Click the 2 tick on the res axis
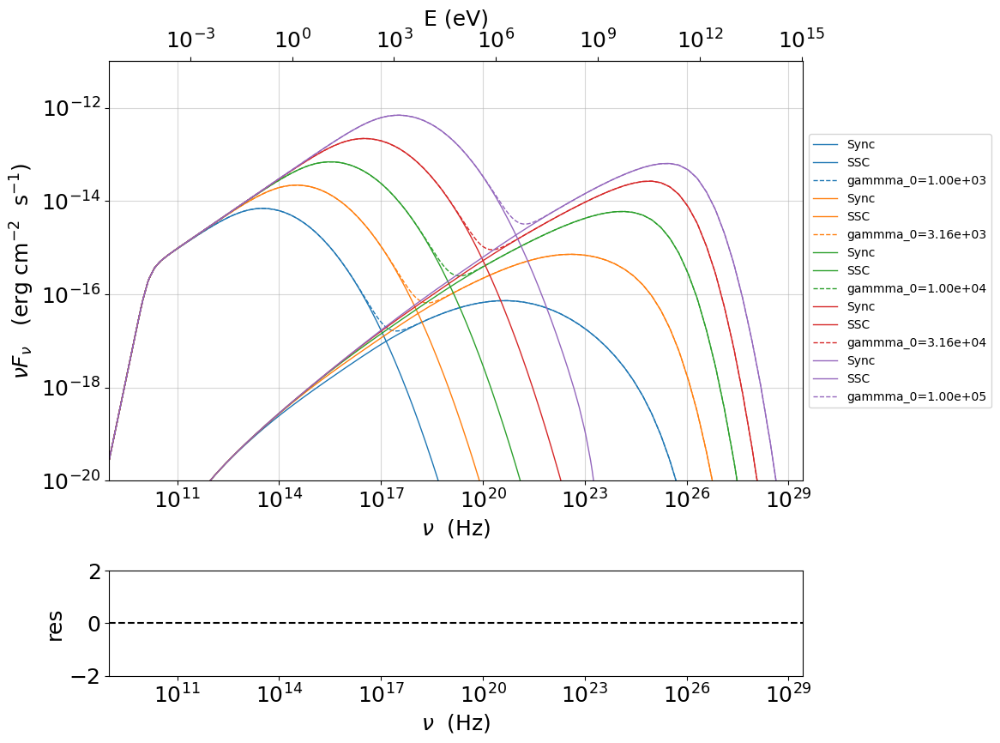 [x=95, y=572]
